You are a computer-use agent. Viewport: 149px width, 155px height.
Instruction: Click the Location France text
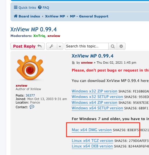(28, 102)
